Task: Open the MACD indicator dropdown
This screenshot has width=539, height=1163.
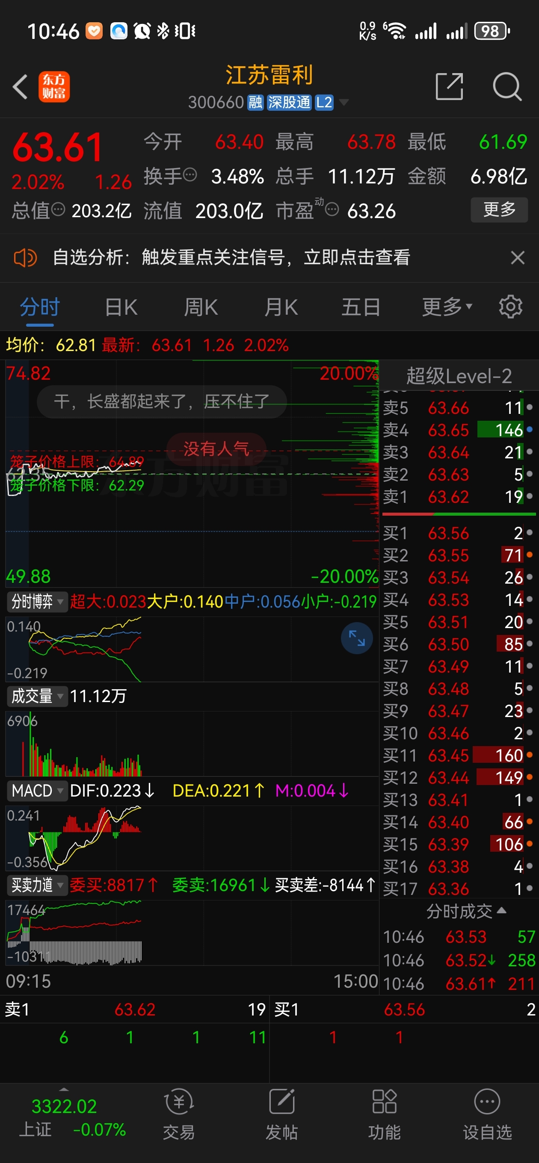Action: (x=37, y=791)
